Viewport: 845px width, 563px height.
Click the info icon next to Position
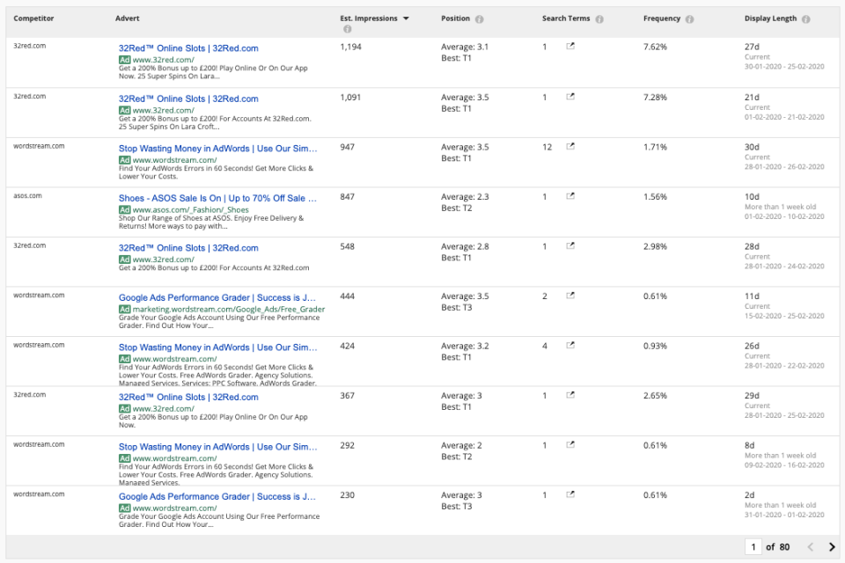pos(480,19)
